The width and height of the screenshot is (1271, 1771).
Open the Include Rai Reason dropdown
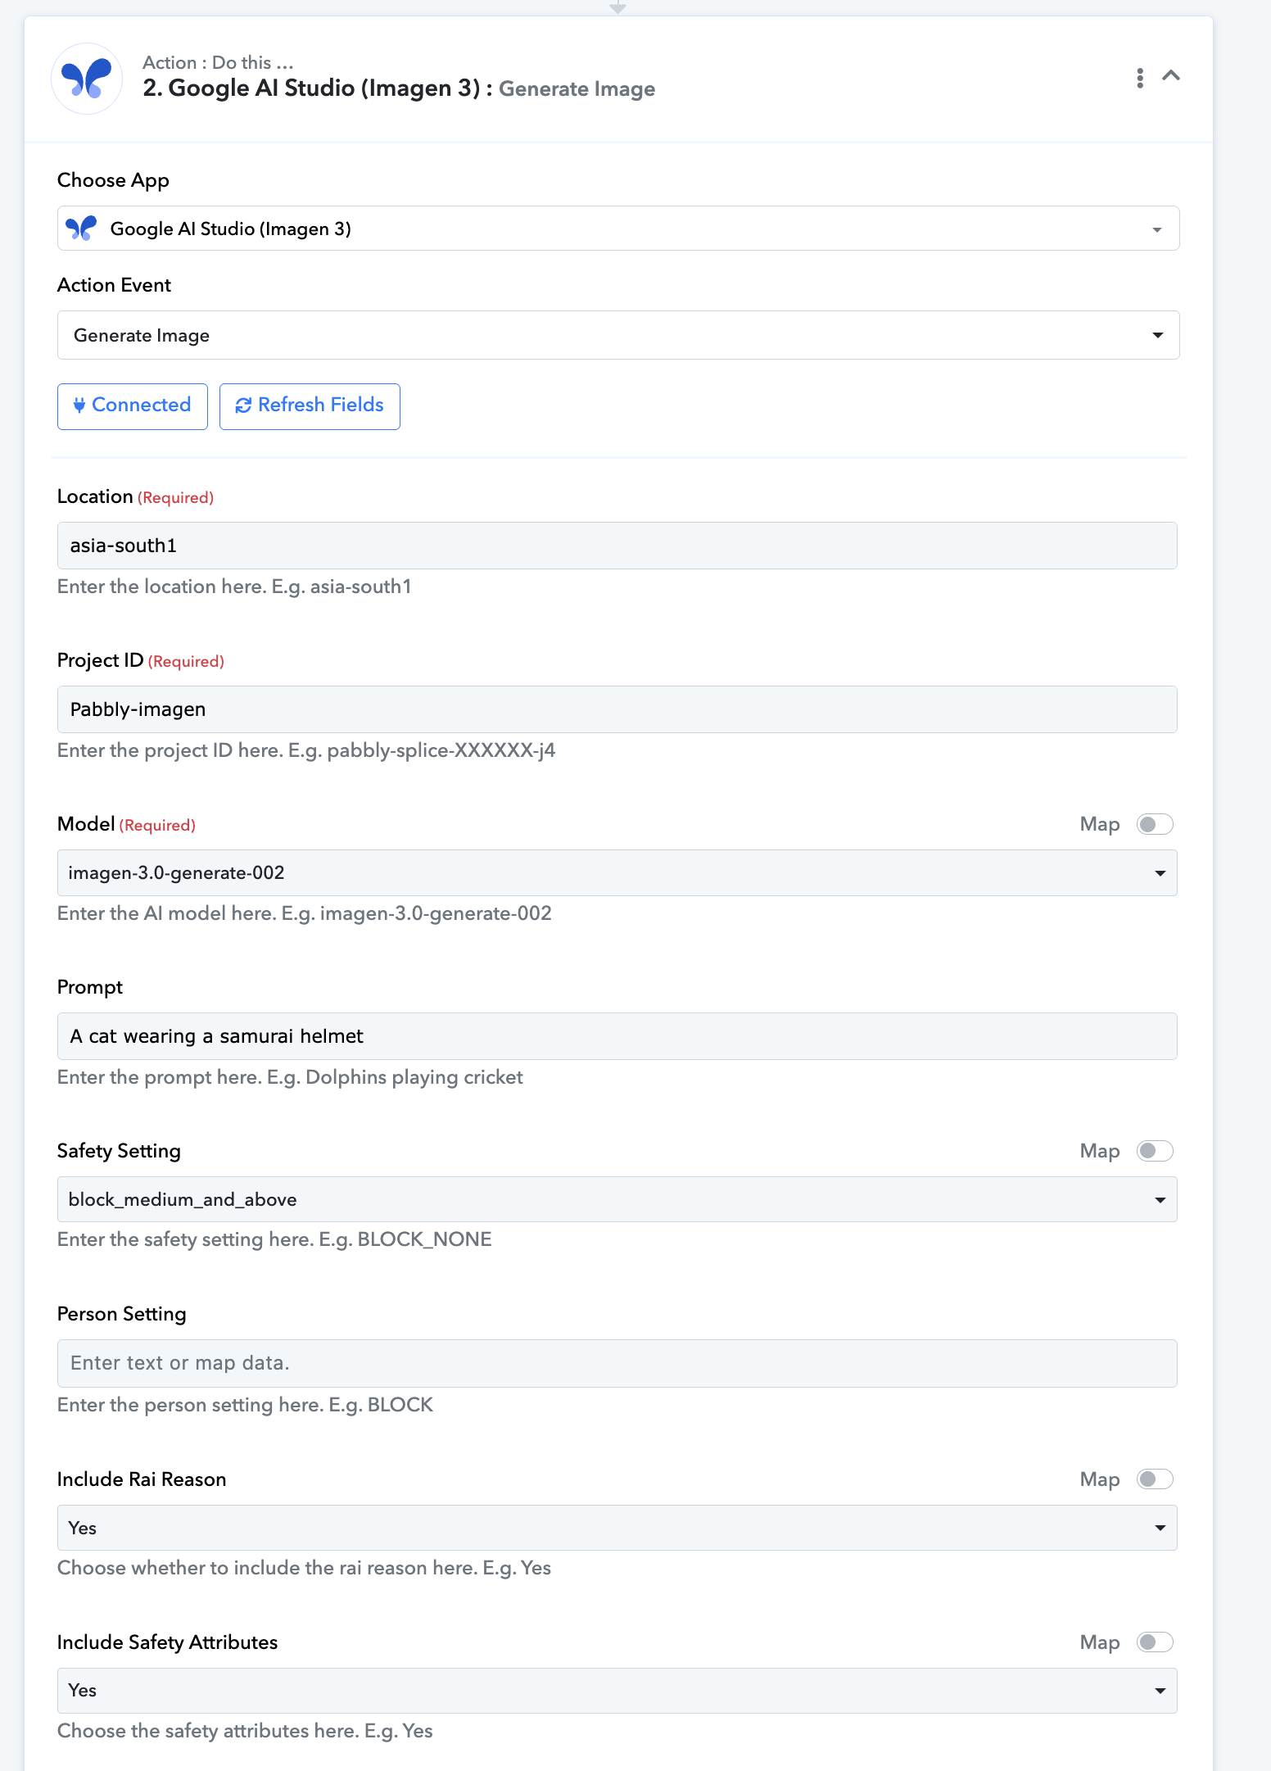(x=617, y=1528)
